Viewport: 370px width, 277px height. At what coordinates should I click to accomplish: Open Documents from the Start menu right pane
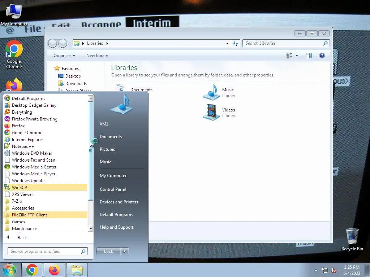(x=111, y=137)
